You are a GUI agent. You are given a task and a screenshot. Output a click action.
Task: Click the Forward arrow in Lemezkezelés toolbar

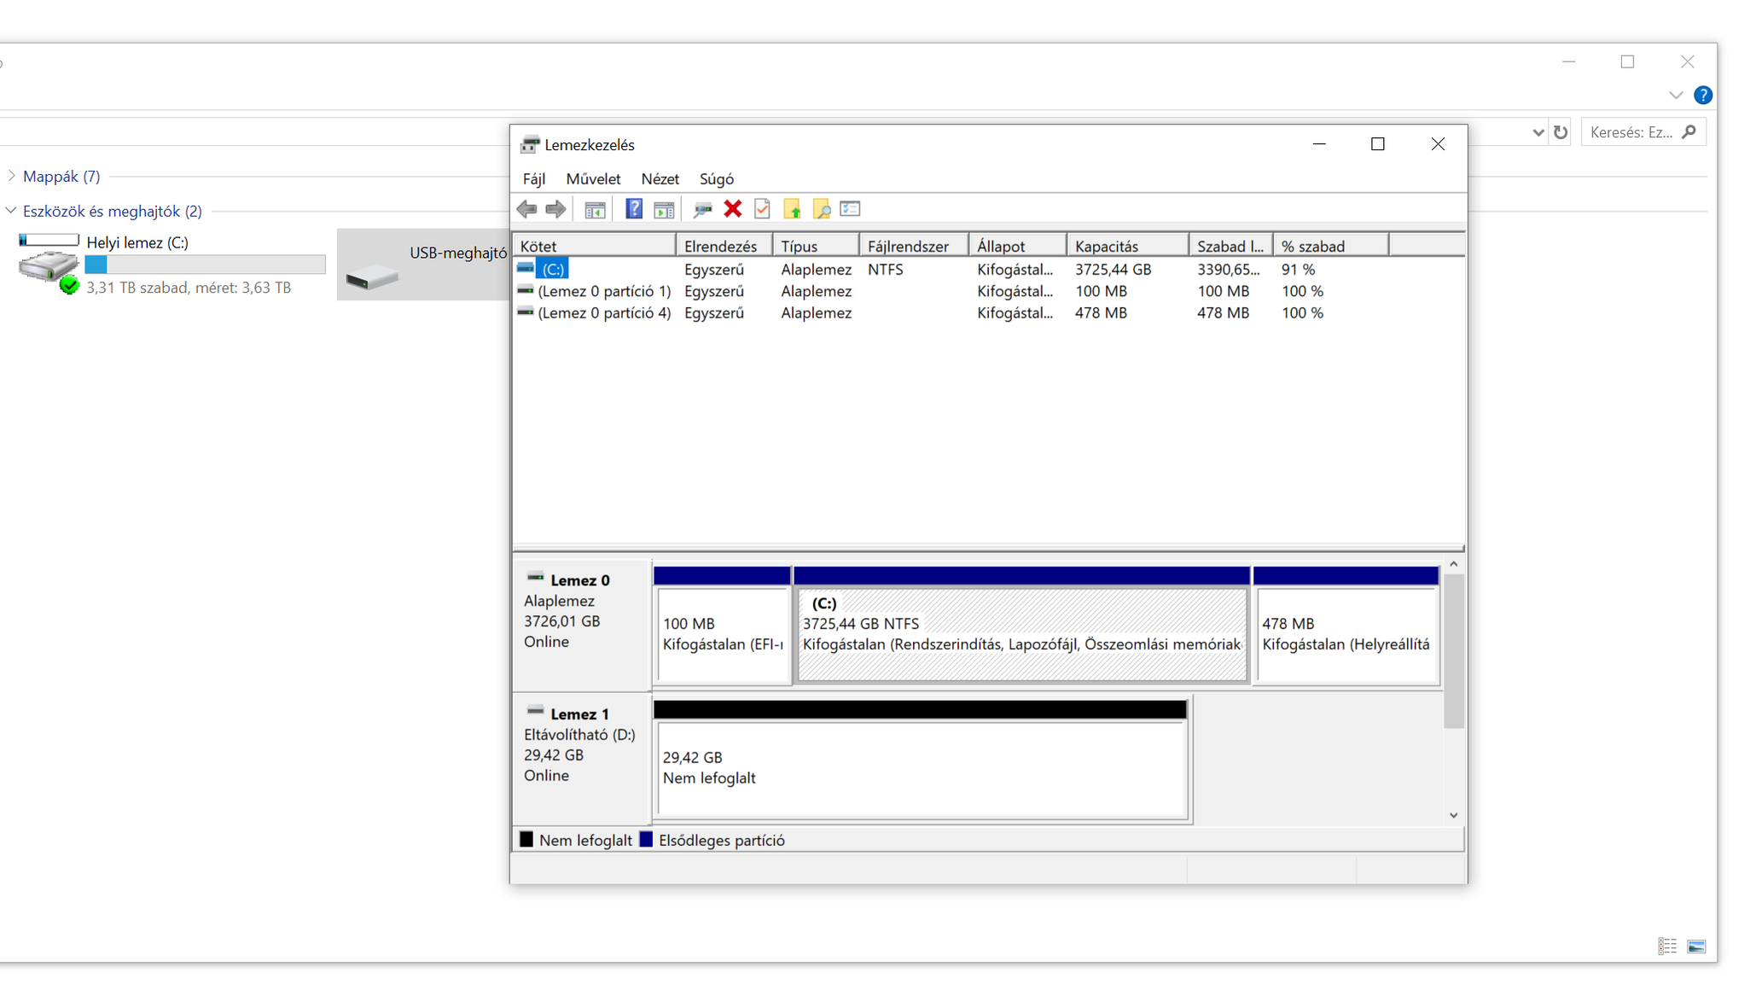click(x=555, y=209)
